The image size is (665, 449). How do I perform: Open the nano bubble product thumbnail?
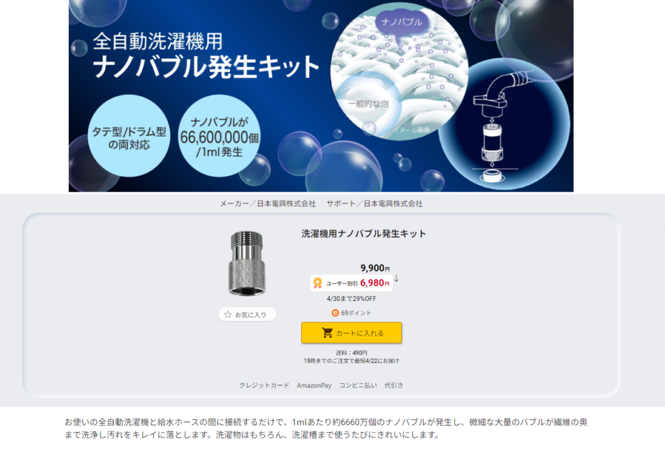point(247,264)
